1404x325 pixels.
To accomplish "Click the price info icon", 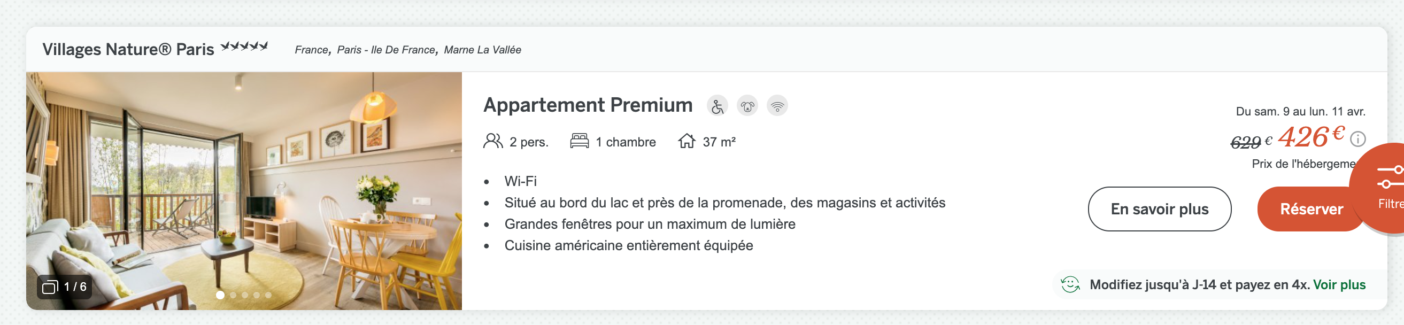I will pos(1357,139).
